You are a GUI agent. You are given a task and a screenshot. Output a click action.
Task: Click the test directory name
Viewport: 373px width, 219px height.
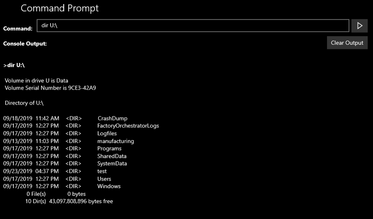102,171
